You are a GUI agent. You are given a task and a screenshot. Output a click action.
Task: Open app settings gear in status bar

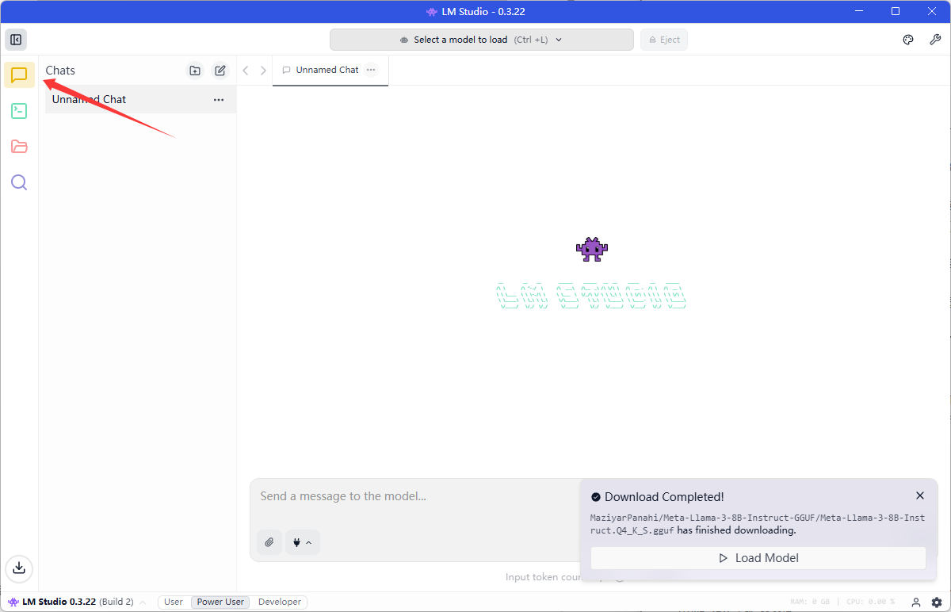pos(937,602)
